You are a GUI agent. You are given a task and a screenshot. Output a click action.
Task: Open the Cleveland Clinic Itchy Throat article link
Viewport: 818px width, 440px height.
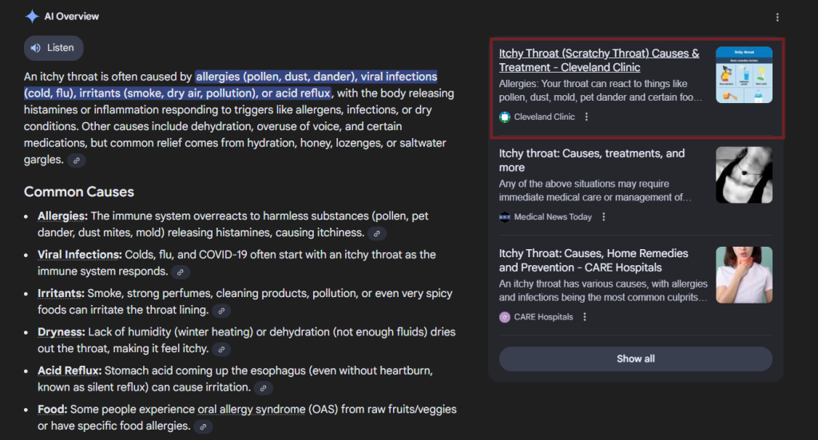pos(599,61)
